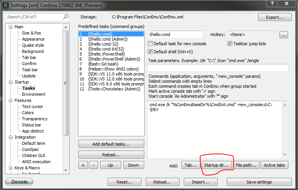Click the search magnifier icon
Image resolution: width=298 pixels, height=190 pixels.
tap(66, 17)
